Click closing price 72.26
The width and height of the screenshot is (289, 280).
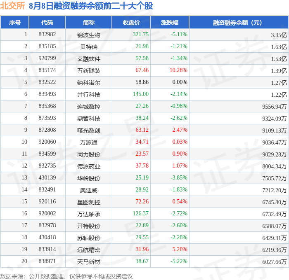pos(142,202)
